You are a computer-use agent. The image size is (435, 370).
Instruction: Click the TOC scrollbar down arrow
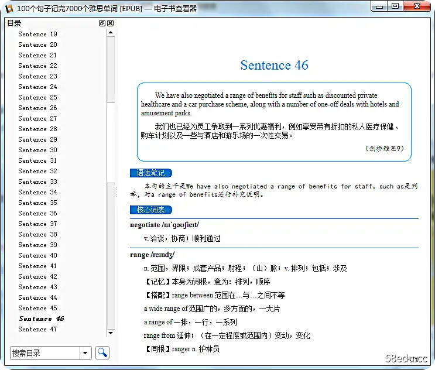click(x=111, y=333)
